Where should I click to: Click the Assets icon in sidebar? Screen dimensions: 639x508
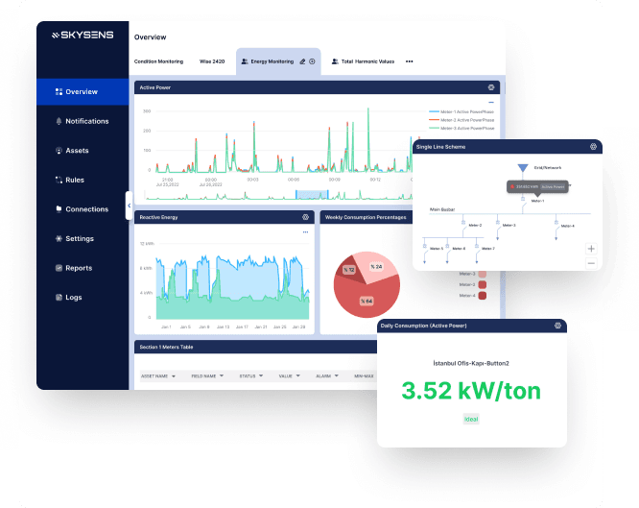(x=59, y=151)
